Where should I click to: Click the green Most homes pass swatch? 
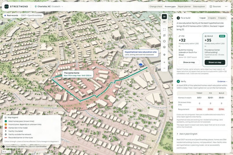click(6, 121)
